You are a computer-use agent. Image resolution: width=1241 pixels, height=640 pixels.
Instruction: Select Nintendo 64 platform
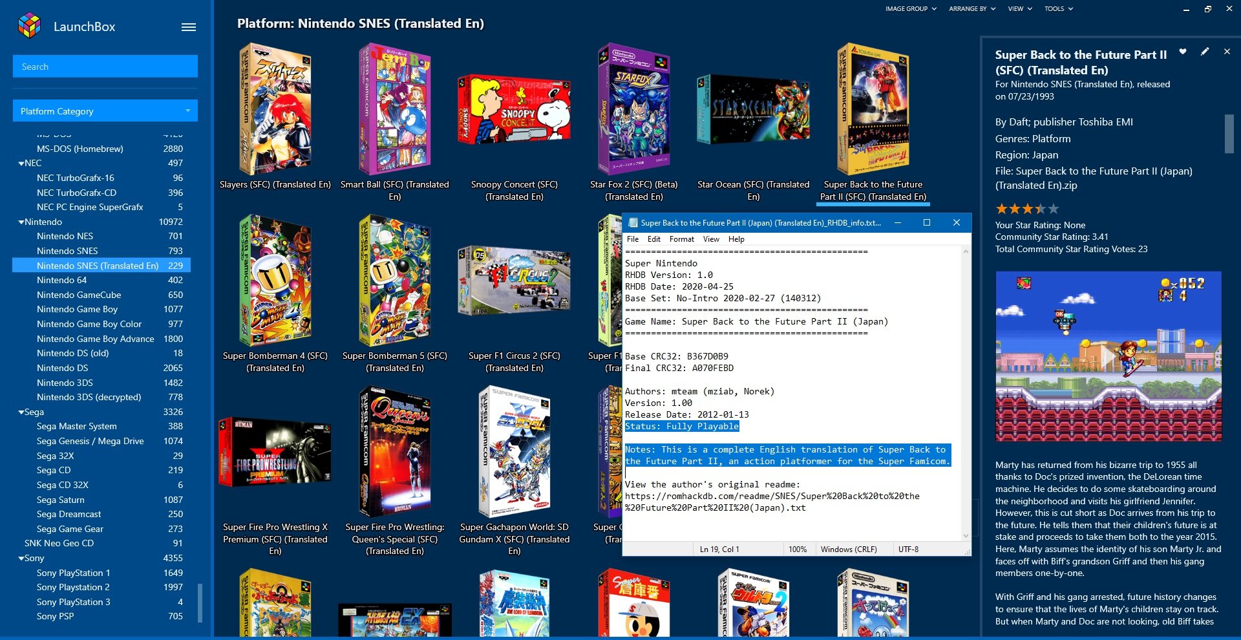[x=61, y=280]
